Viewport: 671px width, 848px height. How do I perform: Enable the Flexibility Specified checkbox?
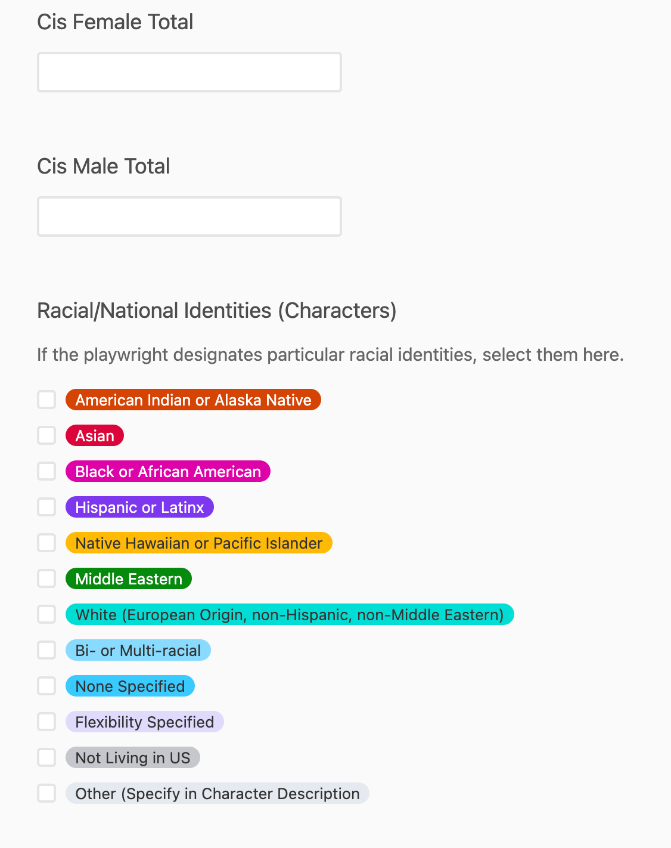[46, 722]
